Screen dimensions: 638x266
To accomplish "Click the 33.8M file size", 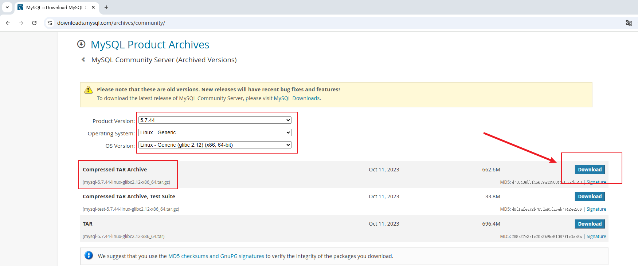I will coord(493,196).
